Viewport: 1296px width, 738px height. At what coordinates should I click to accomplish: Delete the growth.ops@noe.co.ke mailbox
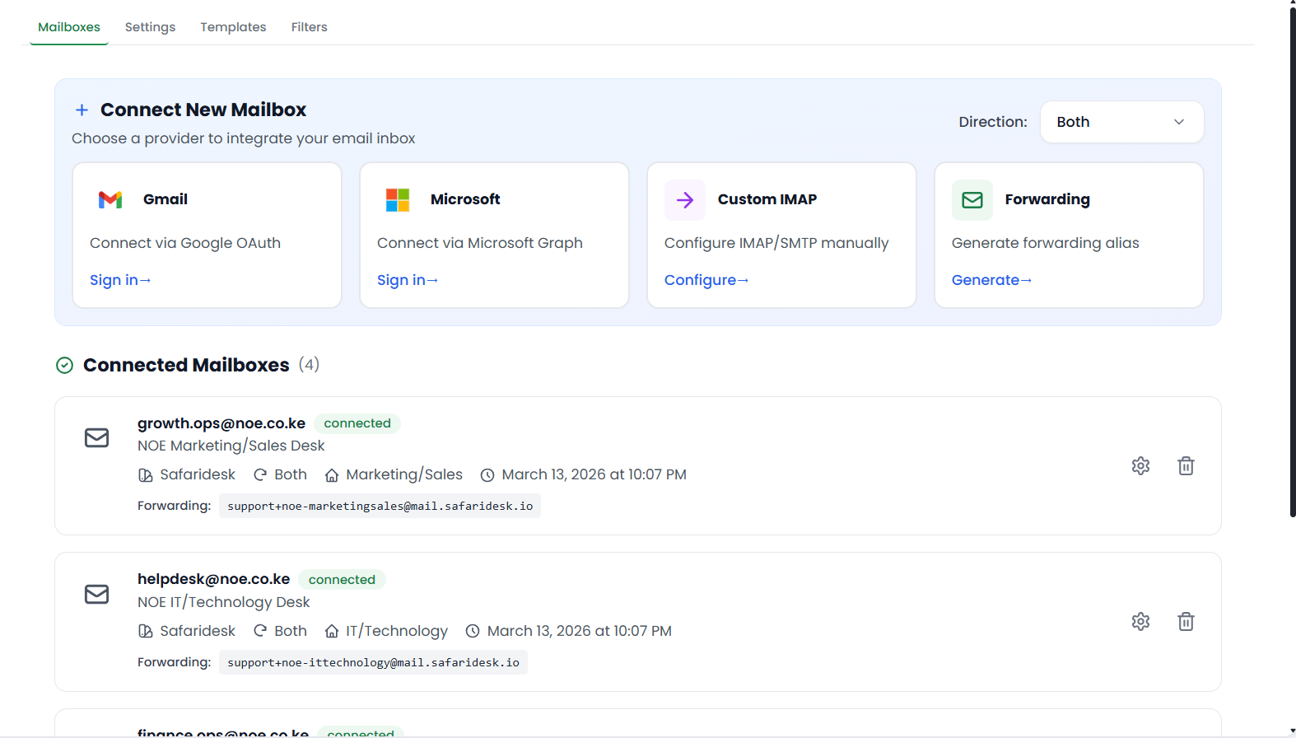1186,466
